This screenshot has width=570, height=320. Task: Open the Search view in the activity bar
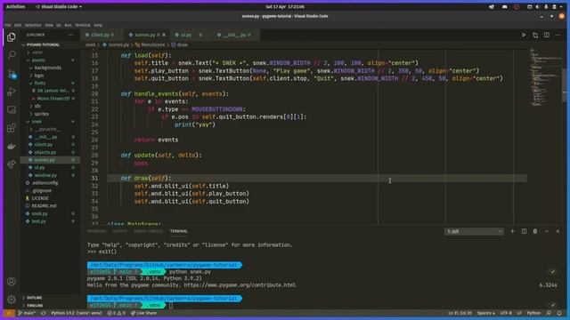[x=12, y=55]
